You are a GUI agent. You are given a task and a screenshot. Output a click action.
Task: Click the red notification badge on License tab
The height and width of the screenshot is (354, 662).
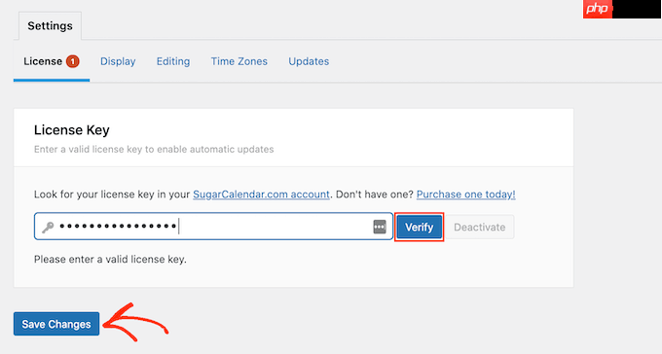(x=73, y=61)
